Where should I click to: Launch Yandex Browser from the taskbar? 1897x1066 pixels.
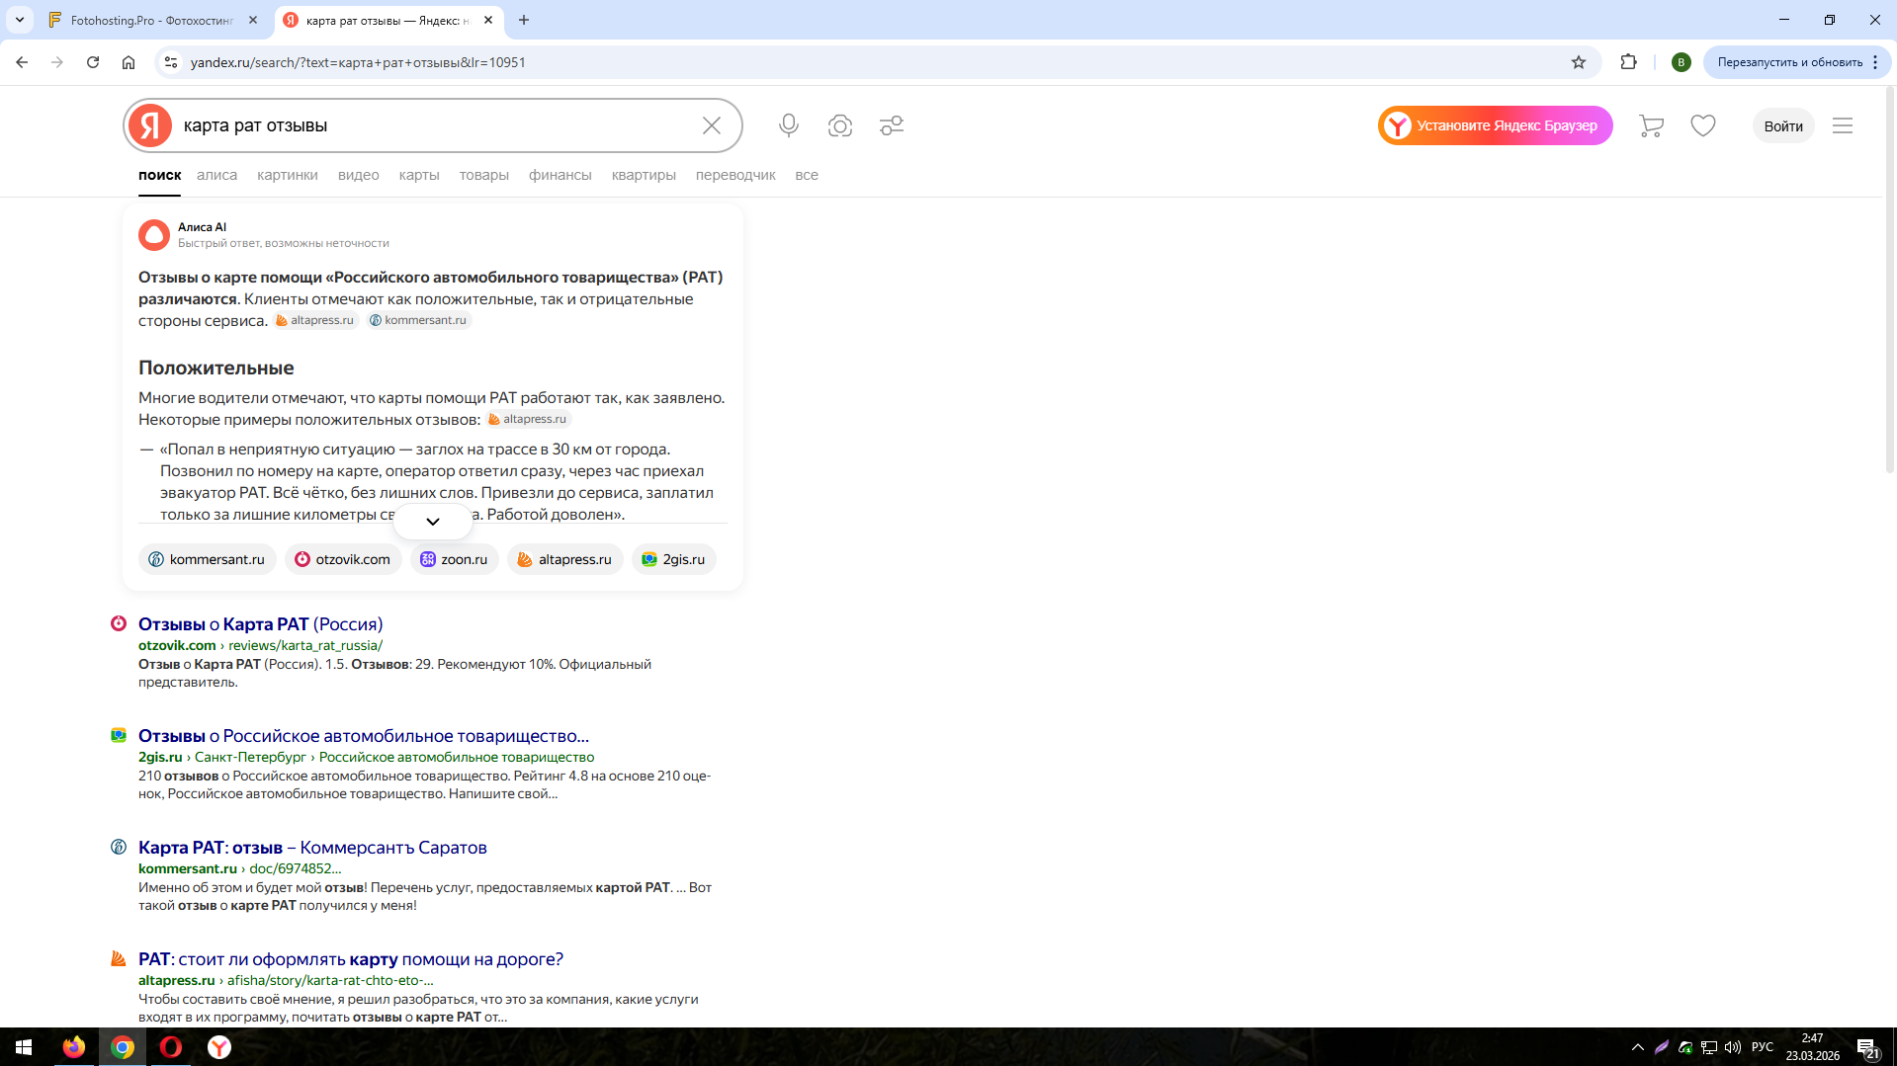point(219,1047)
